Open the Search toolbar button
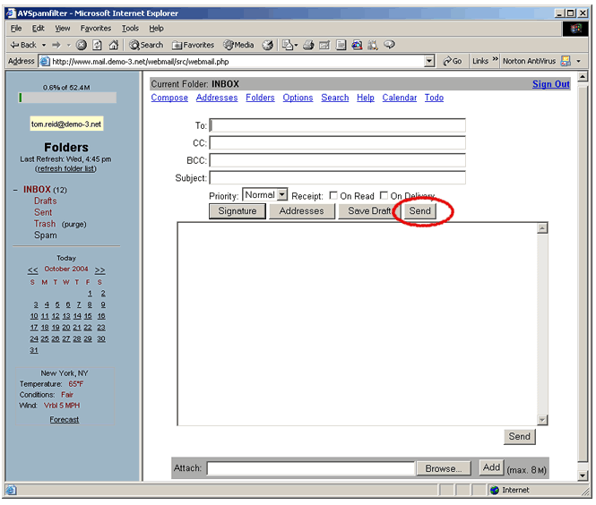The image size is (596, 505). 146,45
